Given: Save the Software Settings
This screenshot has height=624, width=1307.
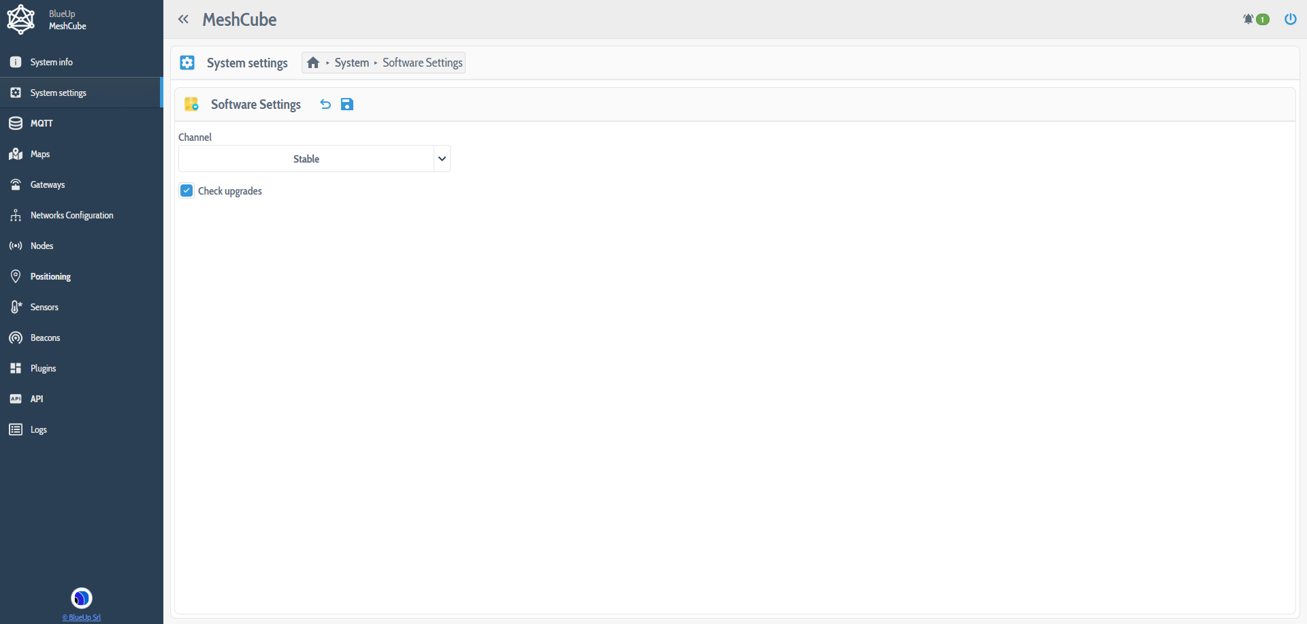Looking at the screenshot, I should click(x=347, y=104).
